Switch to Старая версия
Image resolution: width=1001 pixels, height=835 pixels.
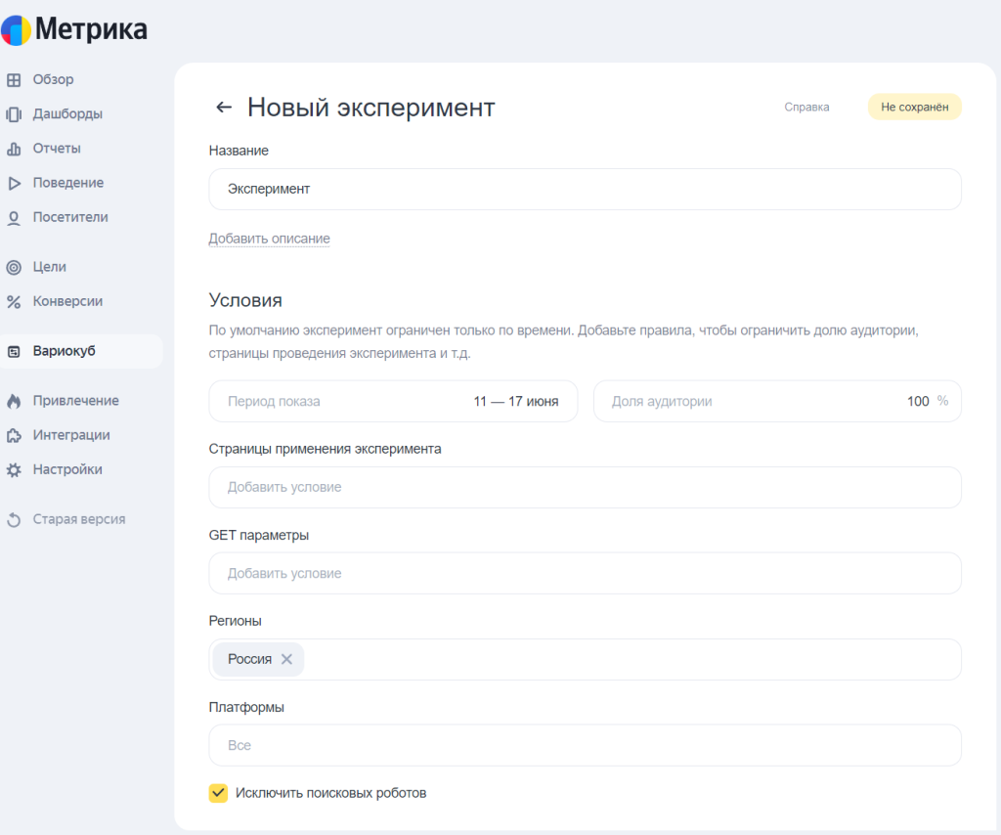[79, 519]
